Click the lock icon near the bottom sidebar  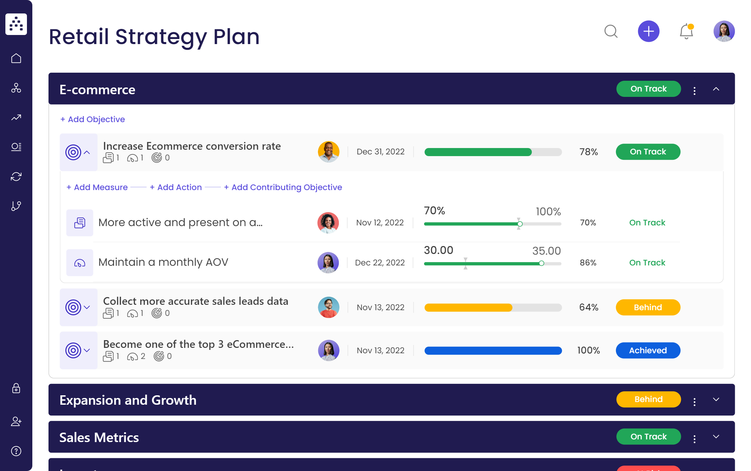click(x=16, y=389)
